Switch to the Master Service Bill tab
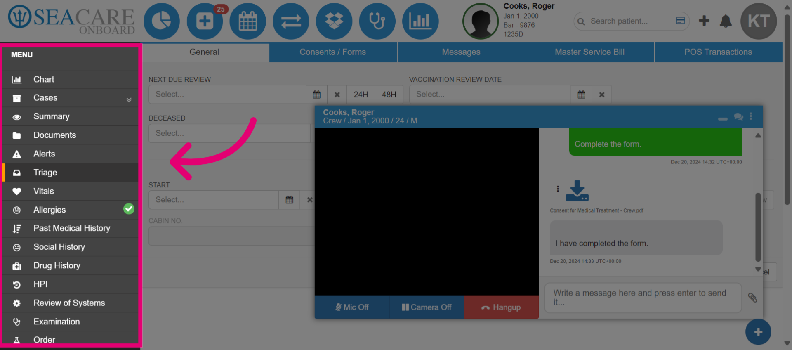This screenshot has height=350, width=792. coord(589,52)
